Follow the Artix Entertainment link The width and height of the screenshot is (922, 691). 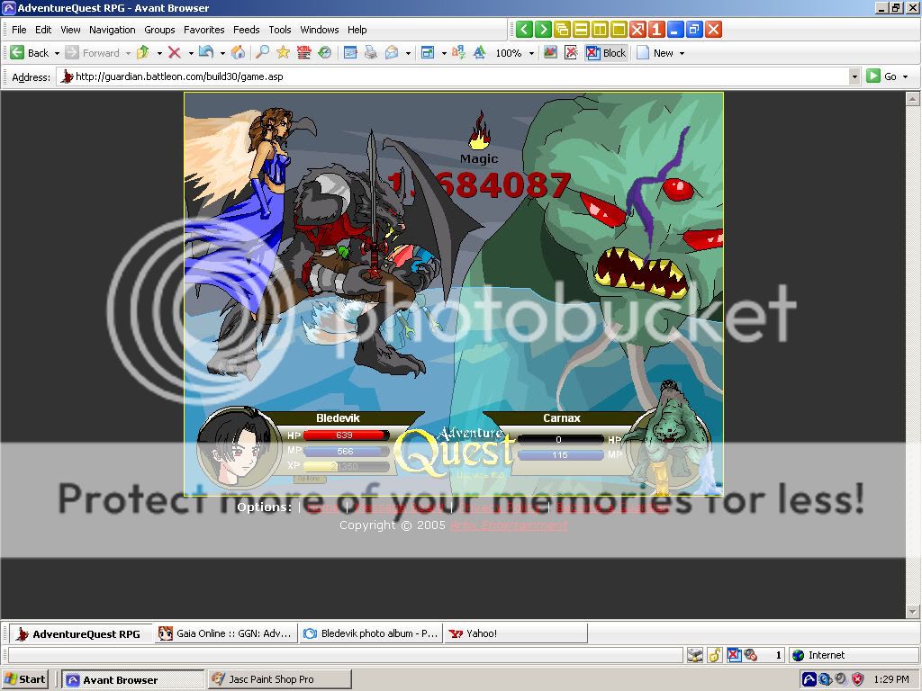coord(508,525)
